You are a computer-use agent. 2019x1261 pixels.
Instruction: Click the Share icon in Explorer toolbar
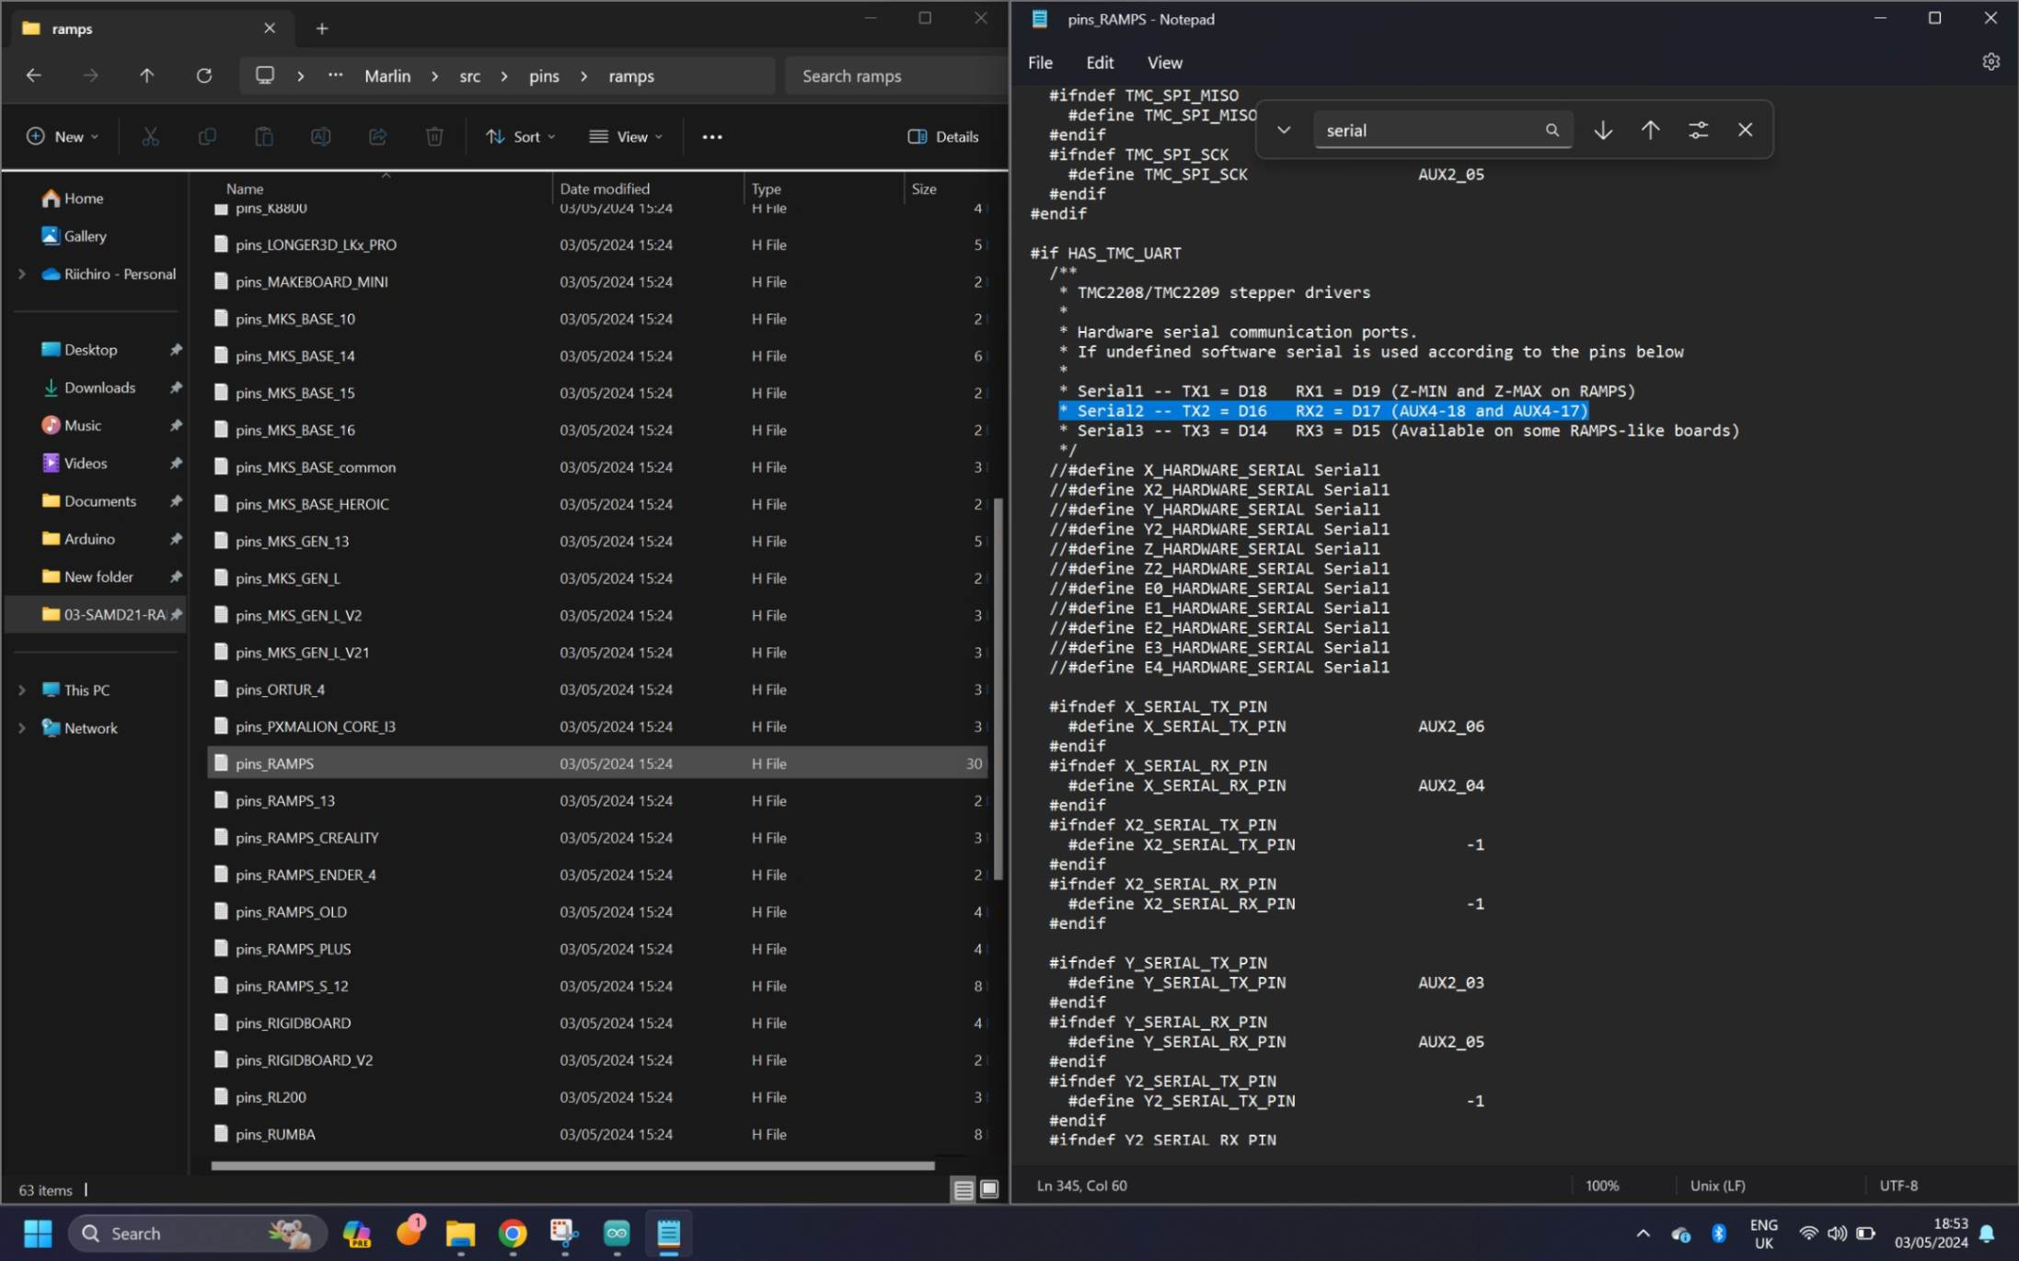coord(377,136)
